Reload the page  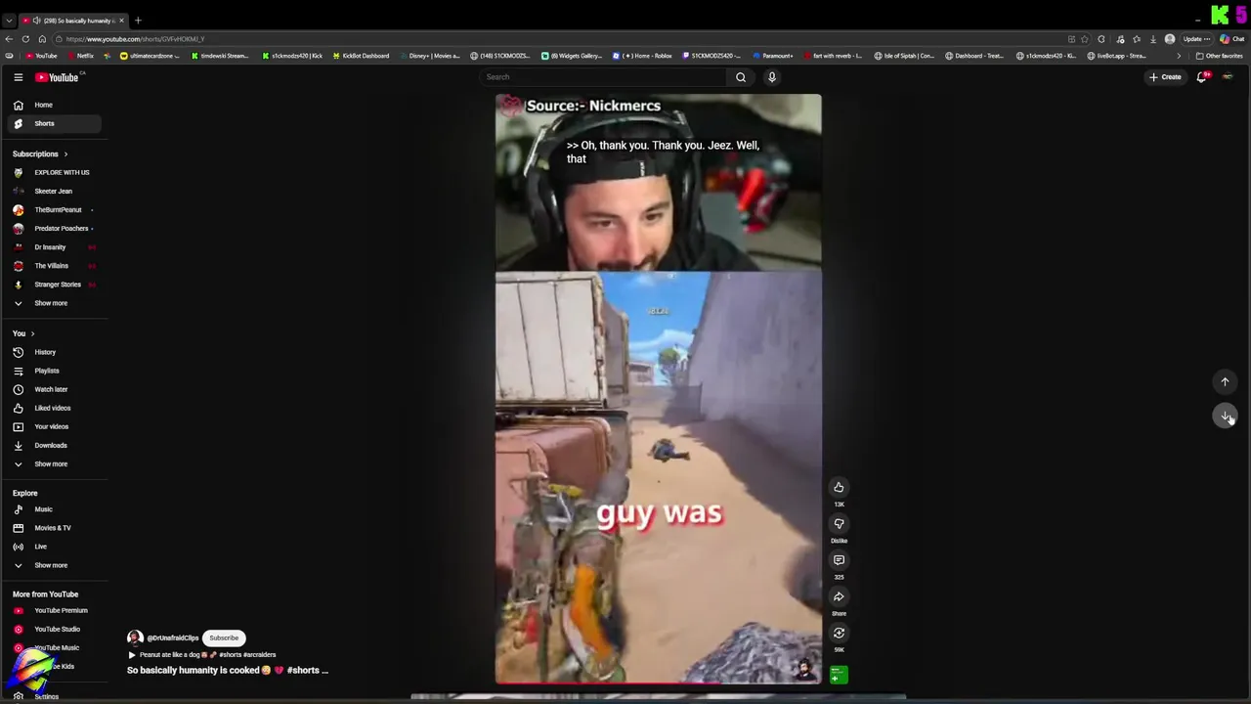(x=25, y=39)
